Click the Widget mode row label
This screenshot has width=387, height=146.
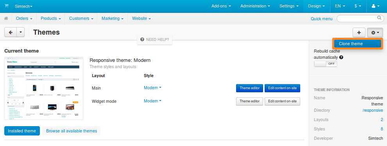pyautogui.click(x=104, y=101)
